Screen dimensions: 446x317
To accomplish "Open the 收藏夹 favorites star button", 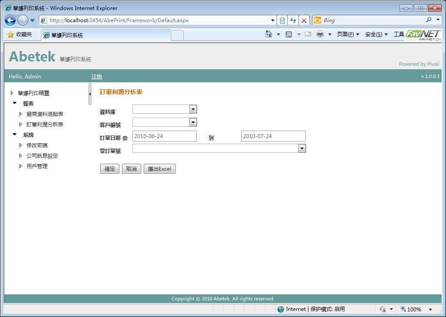I will tap(20, 35).
